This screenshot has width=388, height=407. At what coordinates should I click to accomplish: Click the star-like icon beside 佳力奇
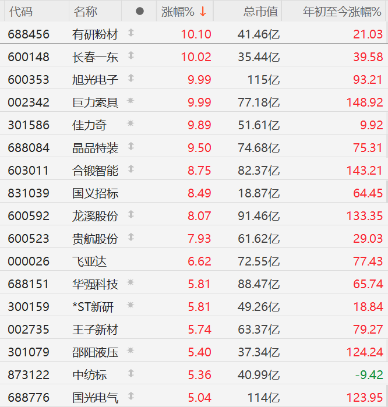[x=130, y=123]
